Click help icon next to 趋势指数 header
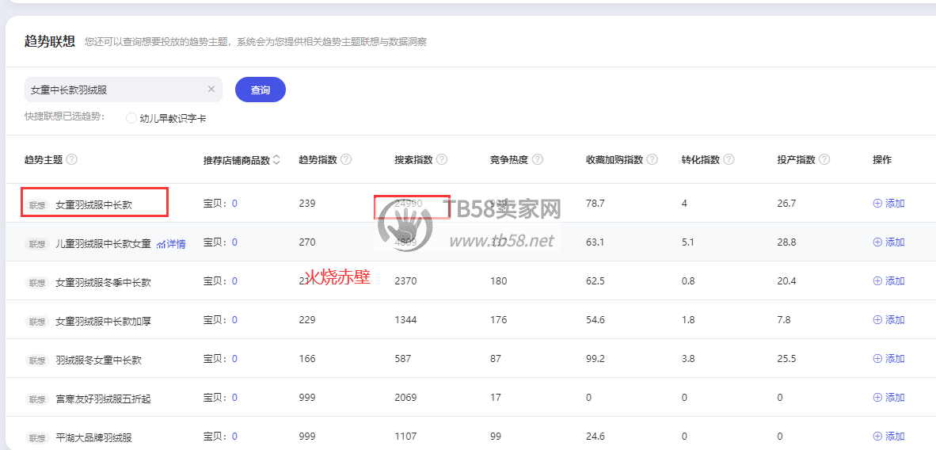Screen dimensions: 936x450 [345, 159]
